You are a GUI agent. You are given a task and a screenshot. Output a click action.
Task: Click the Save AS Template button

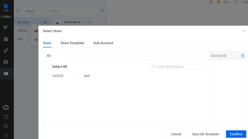coord(206,134)
